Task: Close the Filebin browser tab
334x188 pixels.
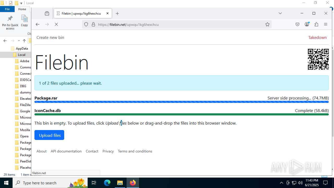Action: point(108,13)
